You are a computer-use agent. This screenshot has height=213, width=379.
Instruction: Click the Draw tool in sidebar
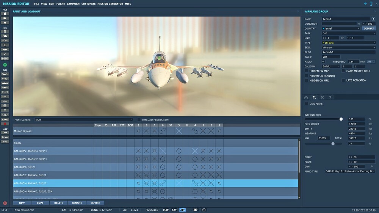[5, 137]
